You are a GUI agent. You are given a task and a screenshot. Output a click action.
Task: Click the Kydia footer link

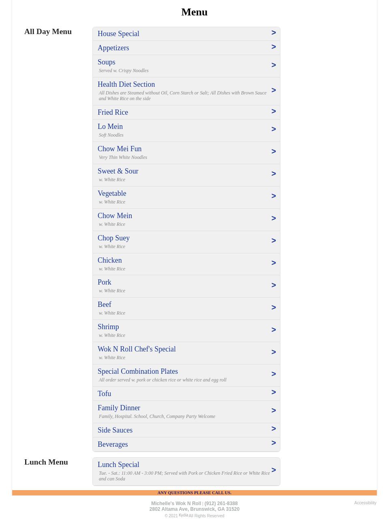(x=183, y=515)
